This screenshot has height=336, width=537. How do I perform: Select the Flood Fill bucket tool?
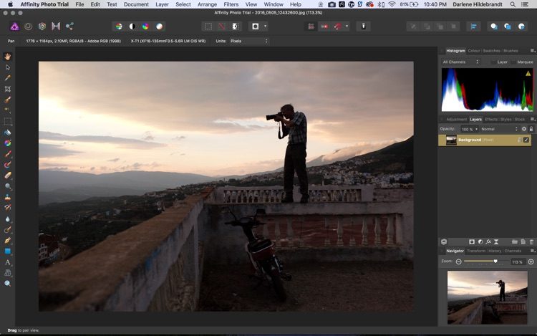point(8,133)
